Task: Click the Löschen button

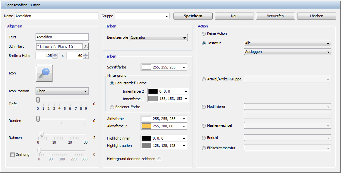Action: [317, 16]
